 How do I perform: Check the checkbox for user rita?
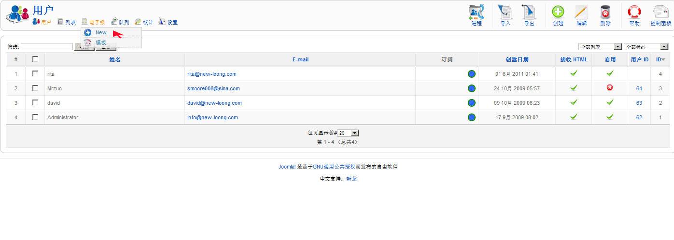[35, 74]
